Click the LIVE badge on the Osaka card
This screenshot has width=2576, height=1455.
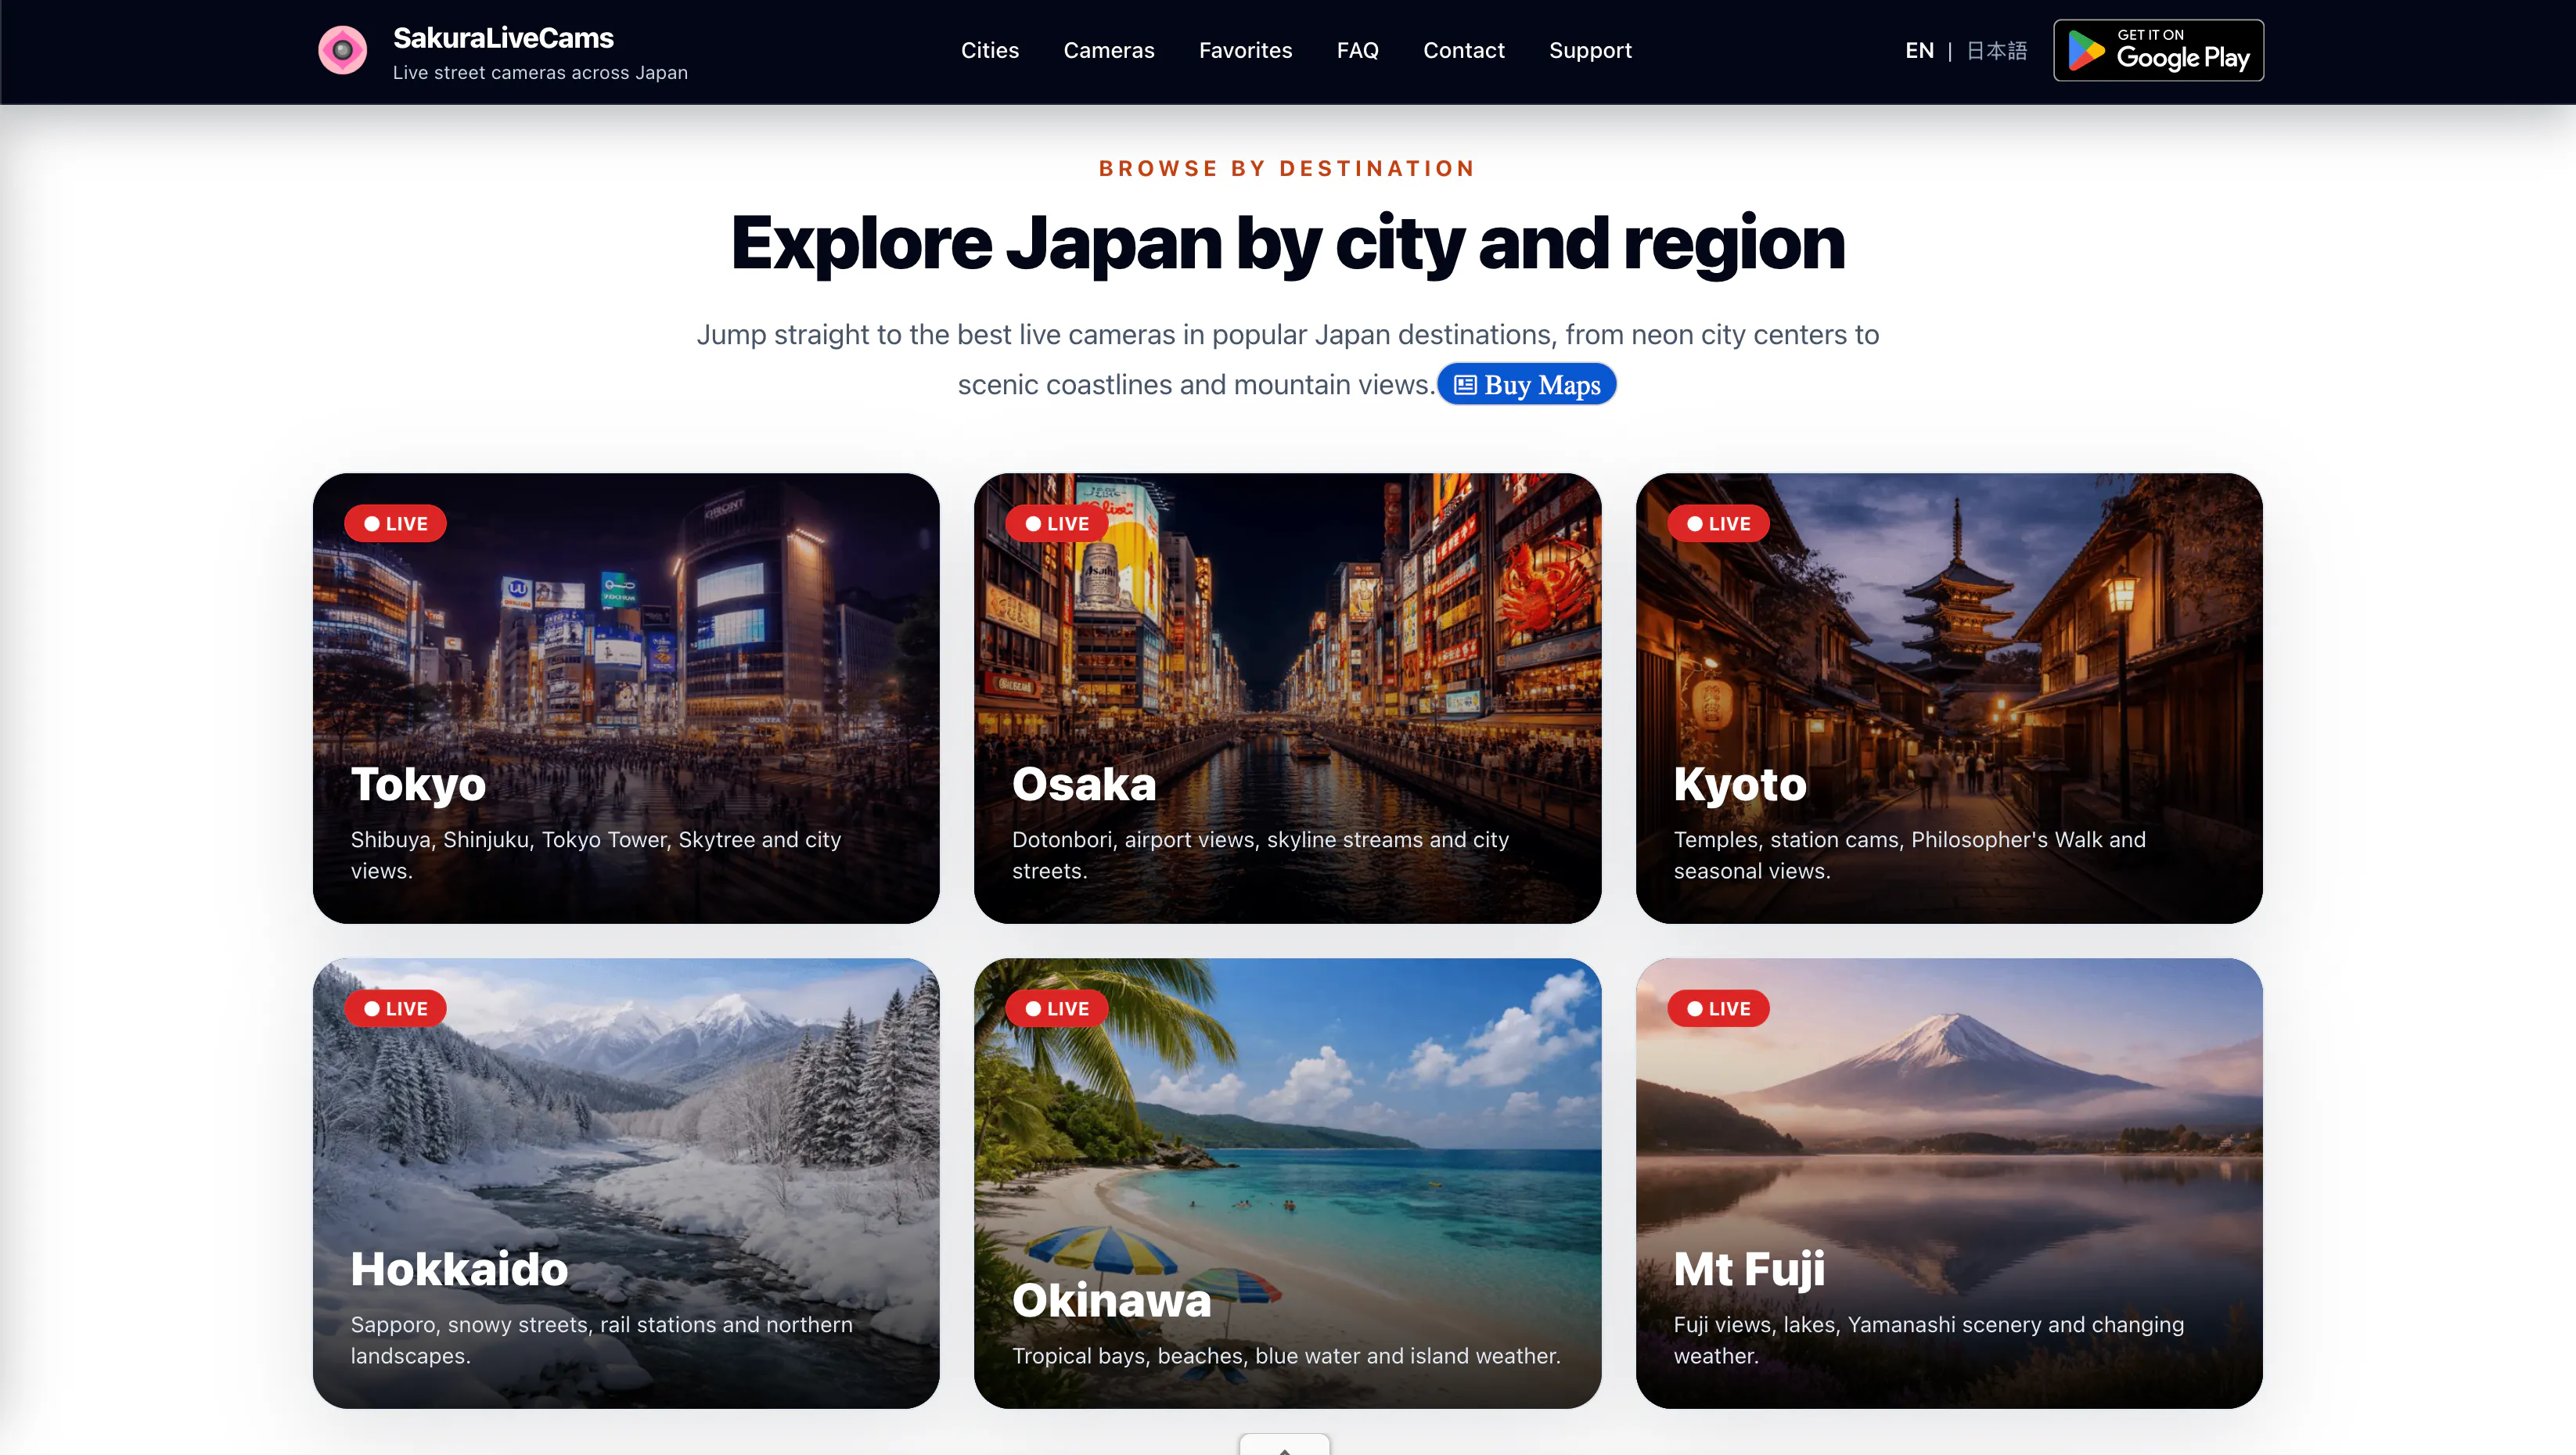pos(1056,523)
